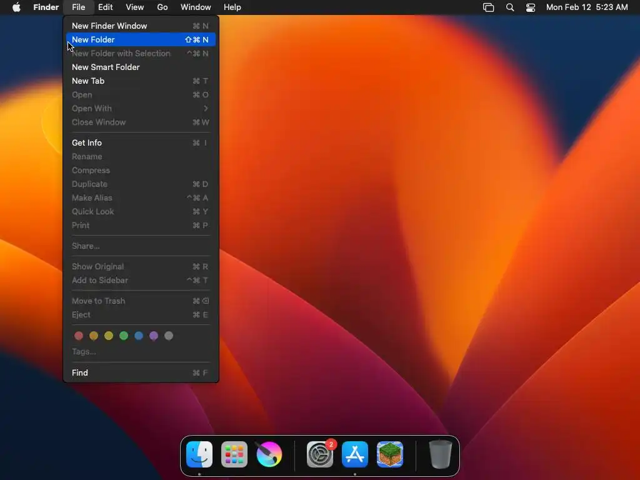The width and height of the screenshot is (640, 480).
Task: Open Finder from the Dock
Action: [199, 454]
